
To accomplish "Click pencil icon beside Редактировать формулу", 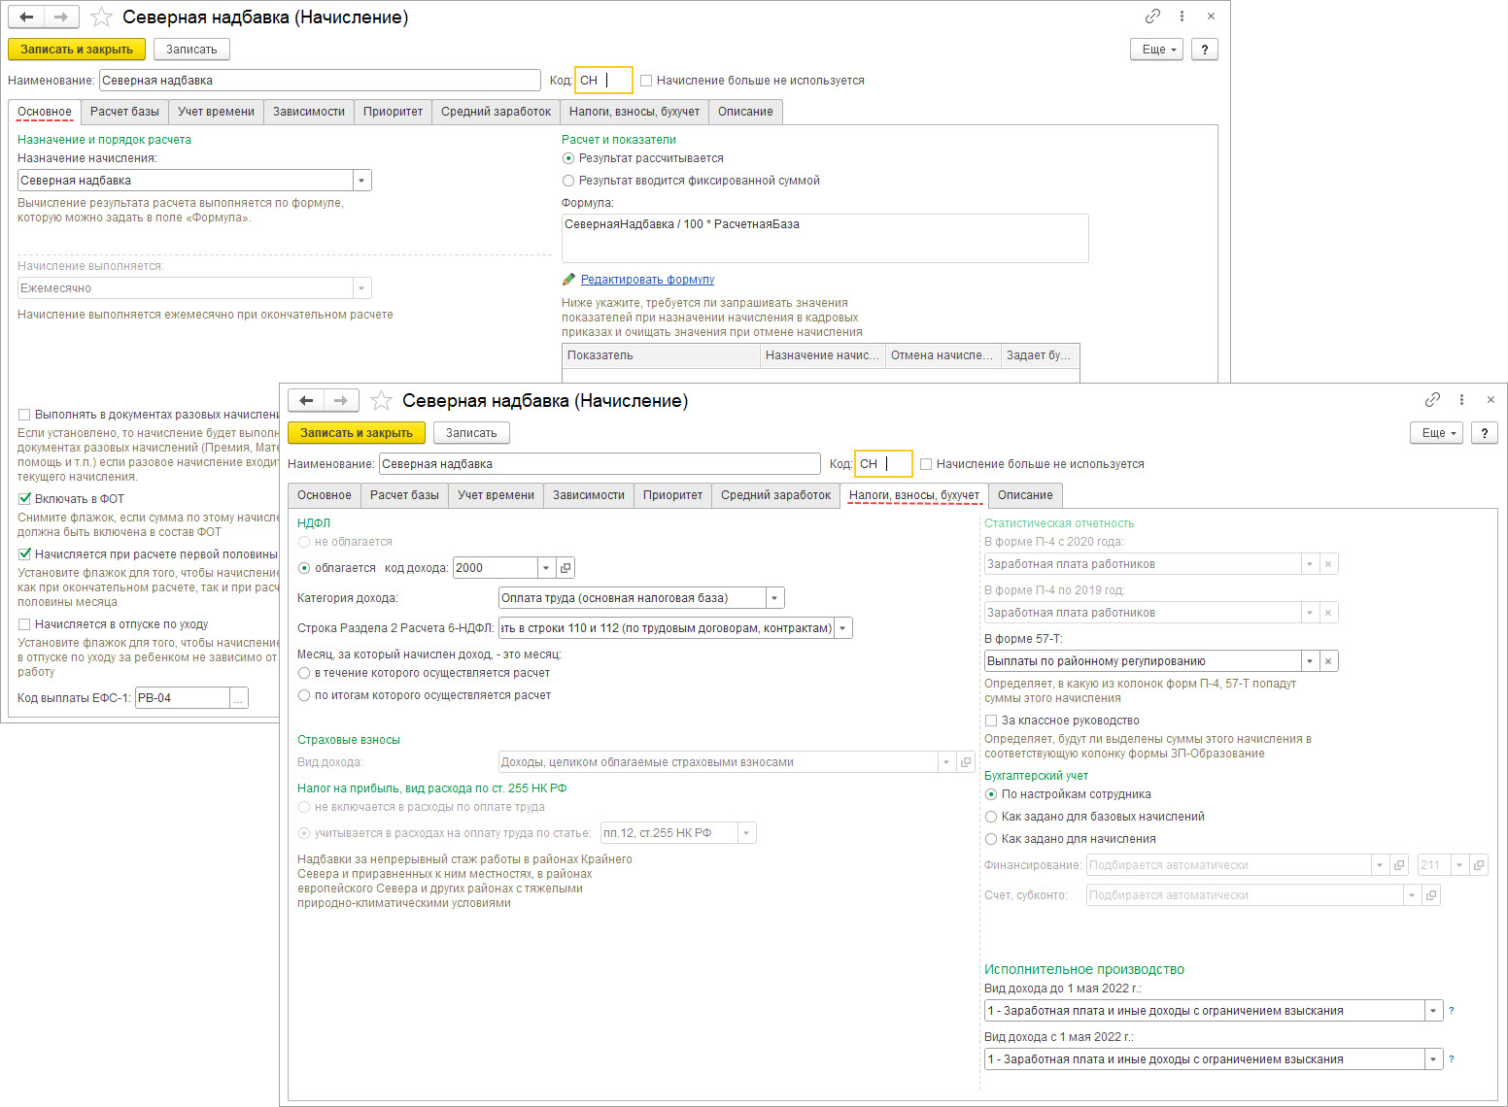I will [x=568, y=280].
